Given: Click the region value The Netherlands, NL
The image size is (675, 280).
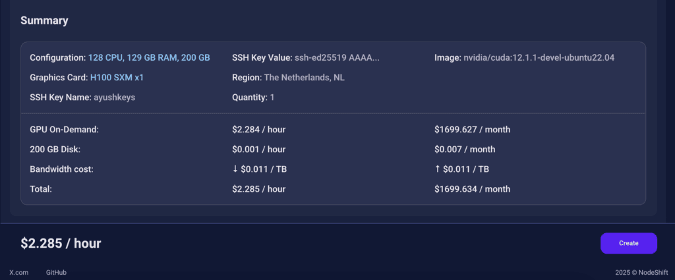Looking at the screenshot, I should pos(304,78).
